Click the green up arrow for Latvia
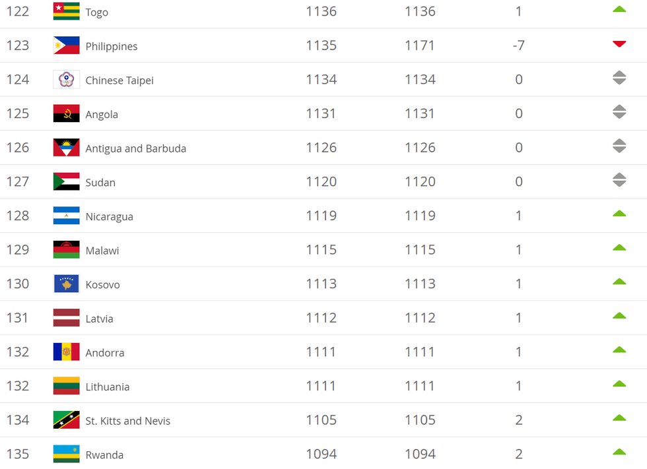Viewport: 647px width, 469px height. (x=619, y=315)
